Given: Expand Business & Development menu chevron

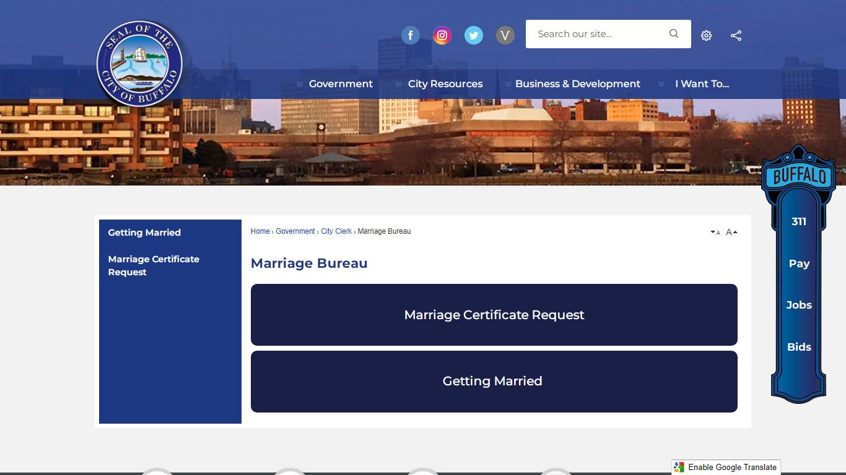Looking at the screenshot, I should point(508,84).
